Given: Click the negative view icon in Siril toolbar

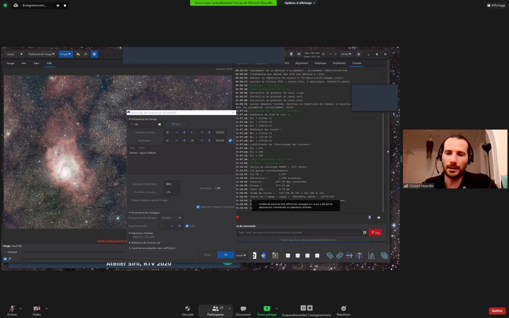Looking at the screenshot, I should [254, 256].
